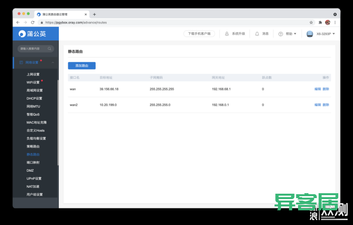Click the 消息 label
This screenshot has width=353, height=225.
coord(265,34)
